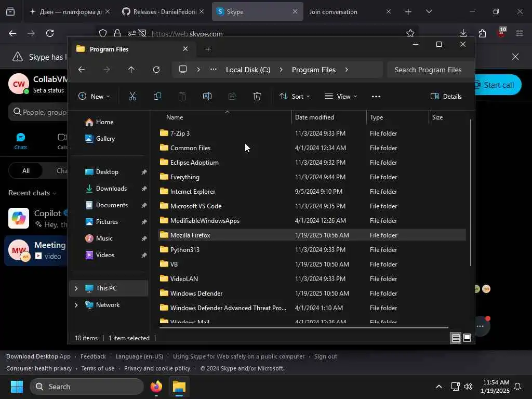
Task: Open Documents in navigation pane
Action: coord(112,205)
